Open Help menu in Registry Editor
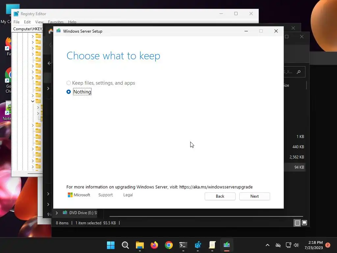 [x=72, y=22]
